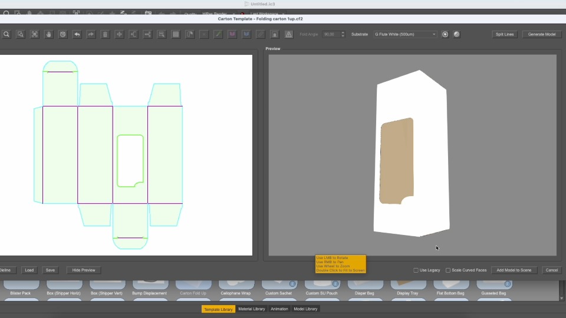Screen dimensions: 566x318
Task: Activate the pan hand tool
Action: [x=48, y=34]
